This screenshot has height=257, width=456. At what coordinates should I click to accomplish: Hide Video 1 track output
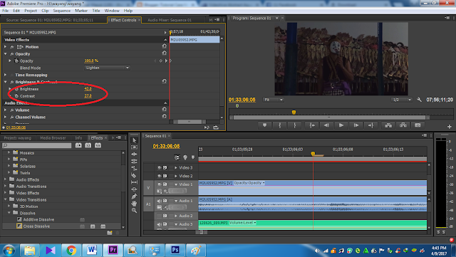[160, 184]
